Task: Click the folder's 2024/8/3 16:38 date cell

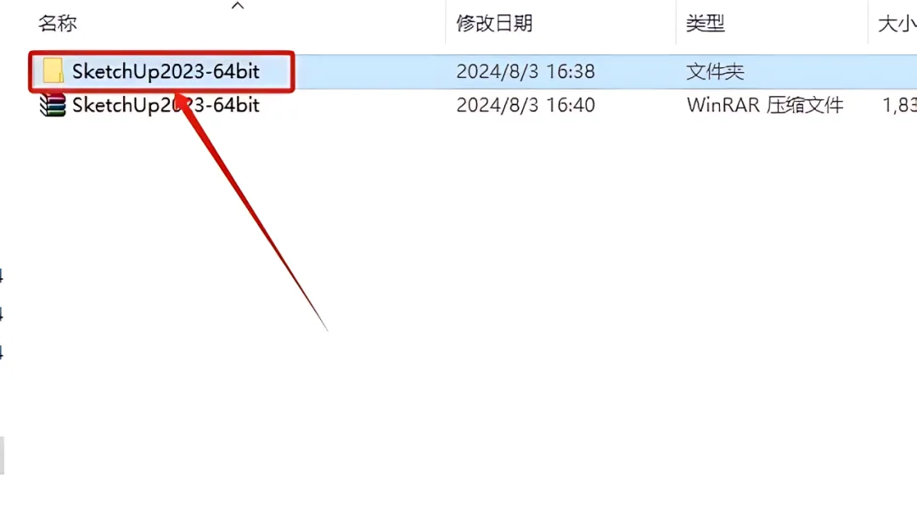Action: [526, 71]
